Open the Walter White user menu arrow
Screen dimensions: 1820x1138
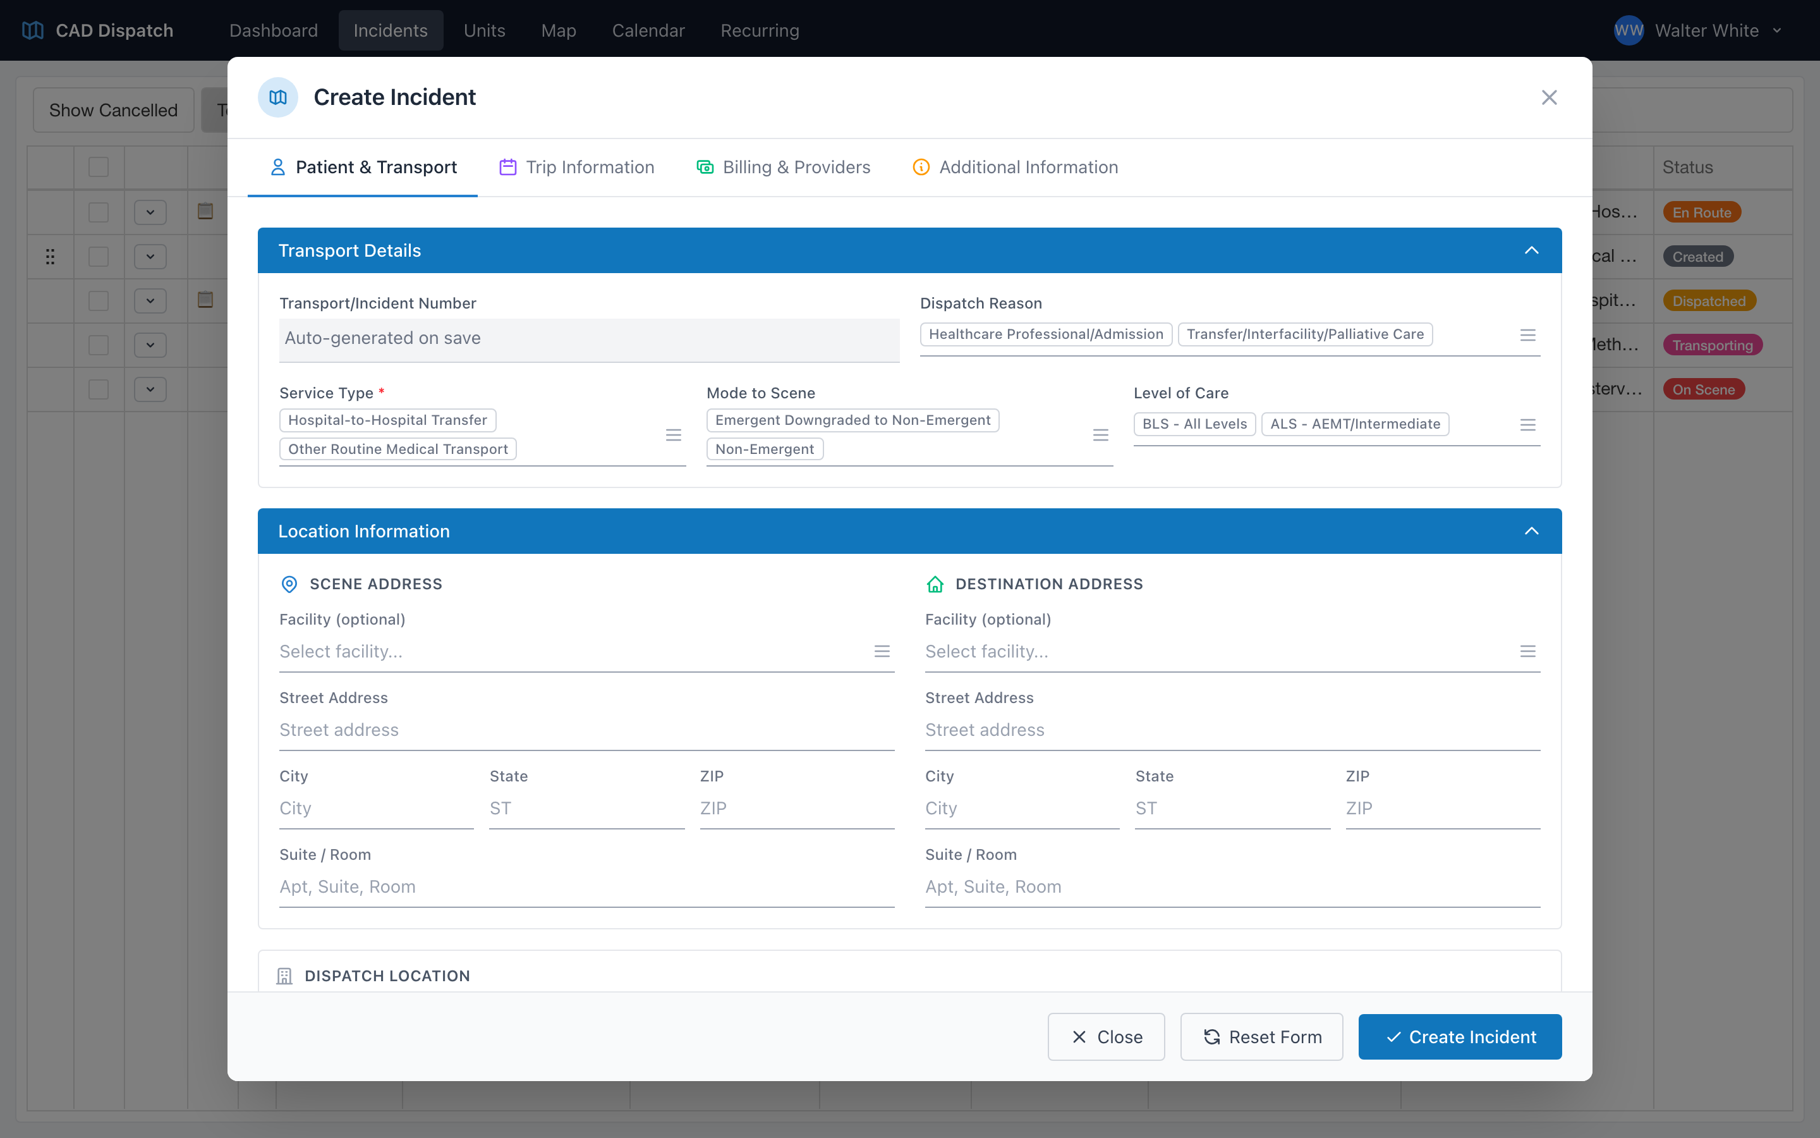coord(1777,31)
